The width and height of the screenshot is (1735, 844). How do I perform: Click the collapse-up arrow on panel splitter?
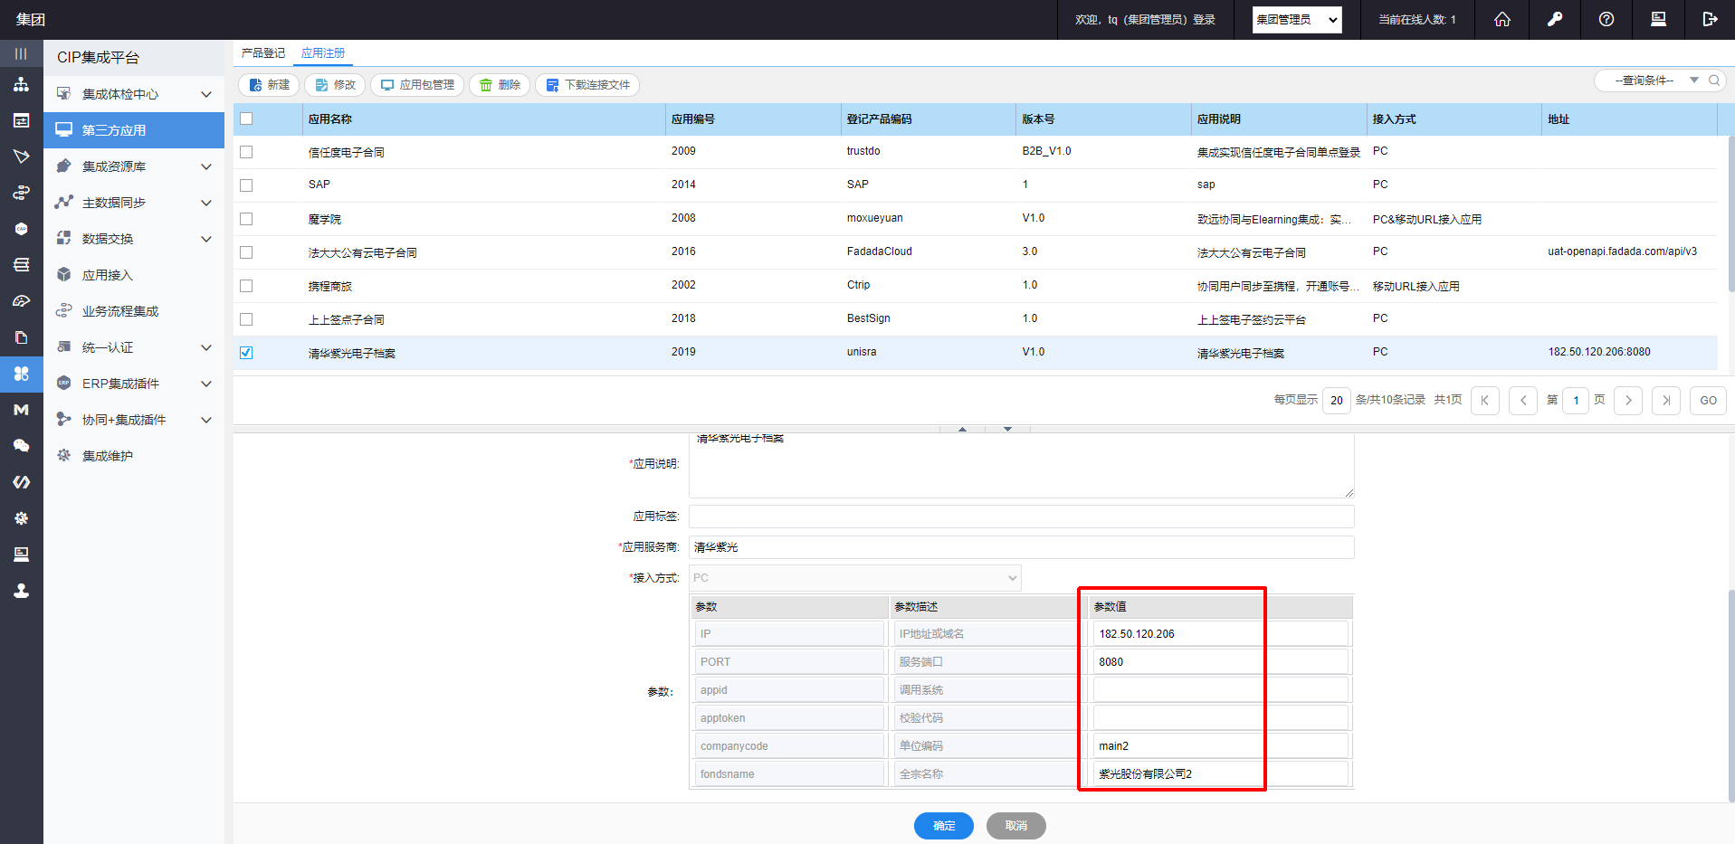(x=962, y=429)
